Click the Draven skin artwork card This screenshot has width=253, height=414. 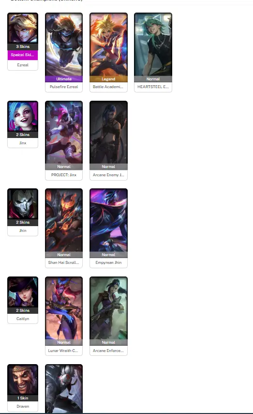pos(64,389)
